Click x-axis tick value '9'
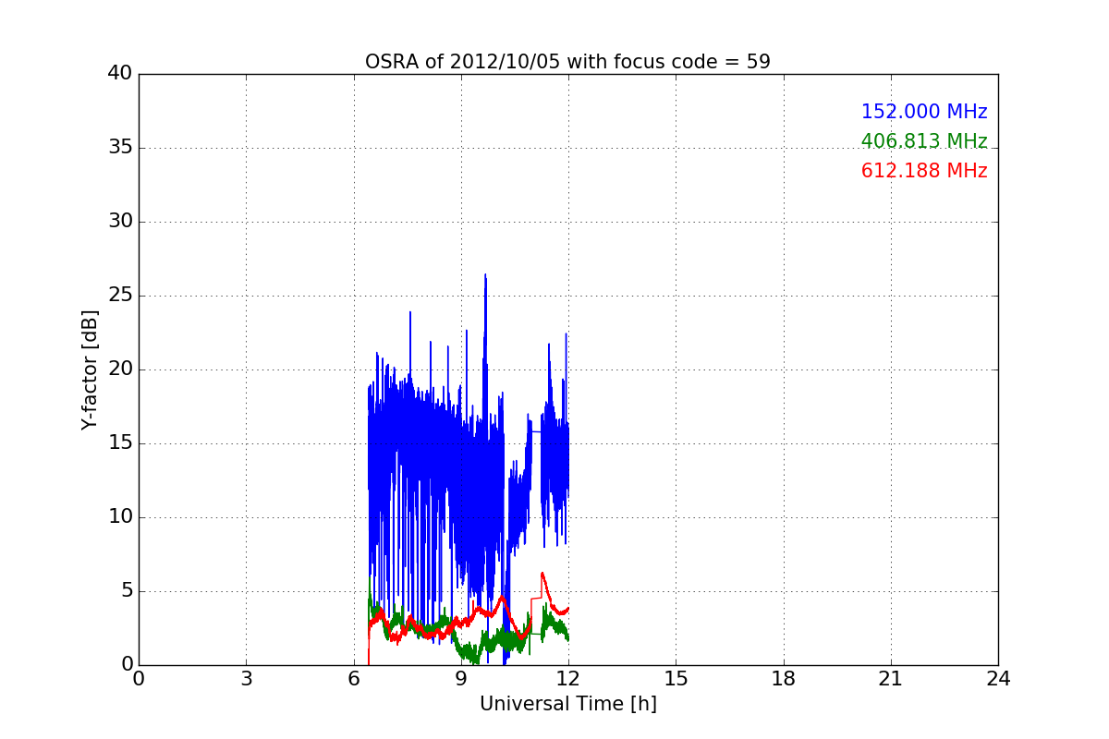 pyautogui.click(x=461, y=679)
